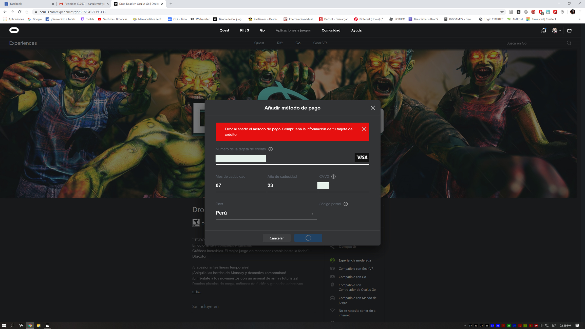Click the Cancelar button
Viewport: 585px width, 329px height.
coord(276,238)
